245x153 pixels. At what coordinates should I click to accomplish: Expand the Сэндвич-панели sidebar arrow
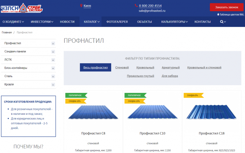pos(53,52)
